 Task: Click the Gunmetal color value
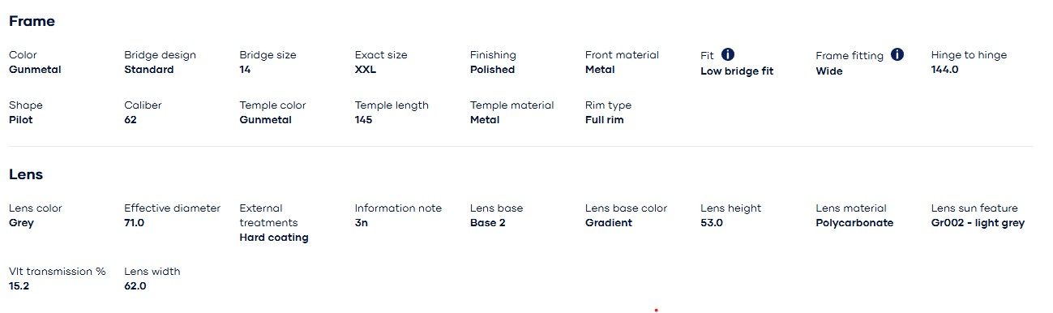pos(35,70)
